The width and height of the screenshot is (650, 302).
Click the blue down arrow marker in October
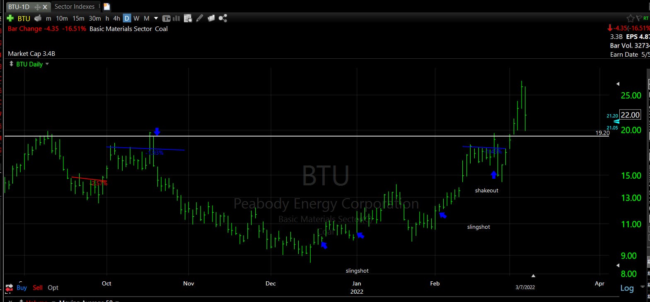pyautogui.click(x=157, y=132)
